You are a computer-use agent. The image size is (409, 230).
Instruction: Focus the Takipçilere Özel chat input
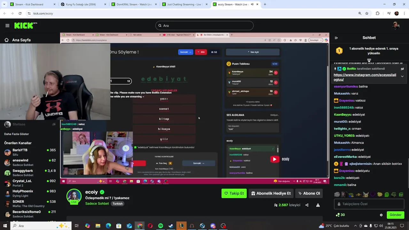click(369, 204)
